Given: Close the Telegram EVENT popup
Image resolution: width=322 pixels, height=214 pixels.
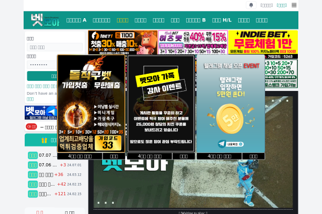Looking at the screenshot, I should click(x=253, y=156).
